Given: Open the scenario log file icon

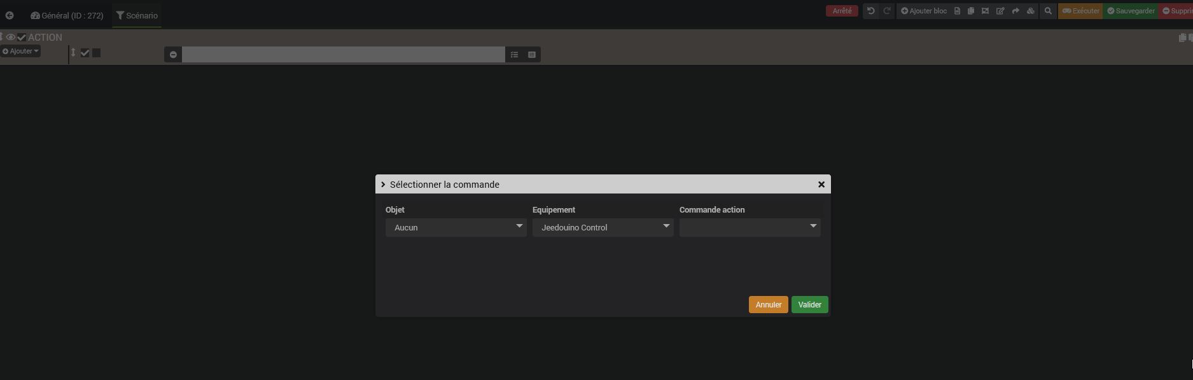Looking at the screenshot, I should coord(957,11).
